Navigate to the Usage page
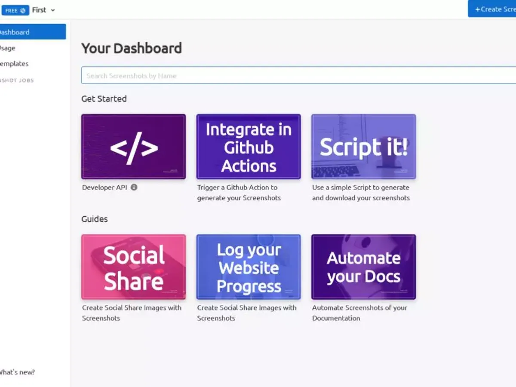Viewport: 516px width, 387px height. point(7,48)
